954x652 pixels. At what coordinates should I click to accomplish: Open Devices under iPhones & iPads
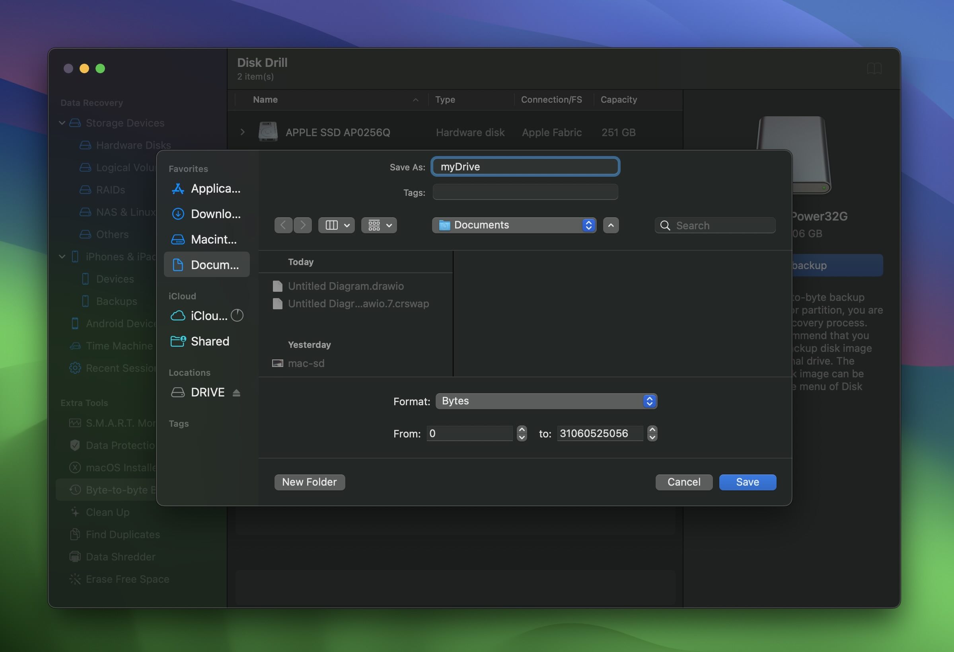click(x=108, y=279)
